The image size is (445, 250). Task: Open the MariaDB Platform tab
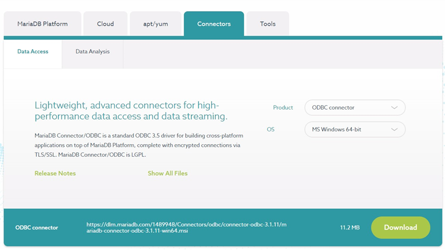(42, 24)
